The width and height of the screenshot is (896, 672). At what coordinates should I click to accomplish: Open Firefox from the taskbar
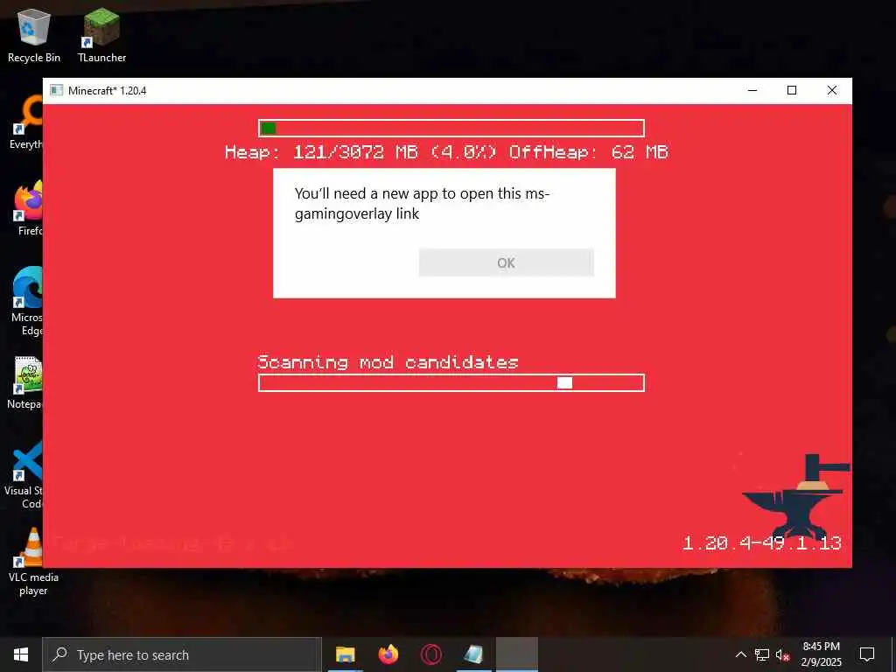(388, 654)
